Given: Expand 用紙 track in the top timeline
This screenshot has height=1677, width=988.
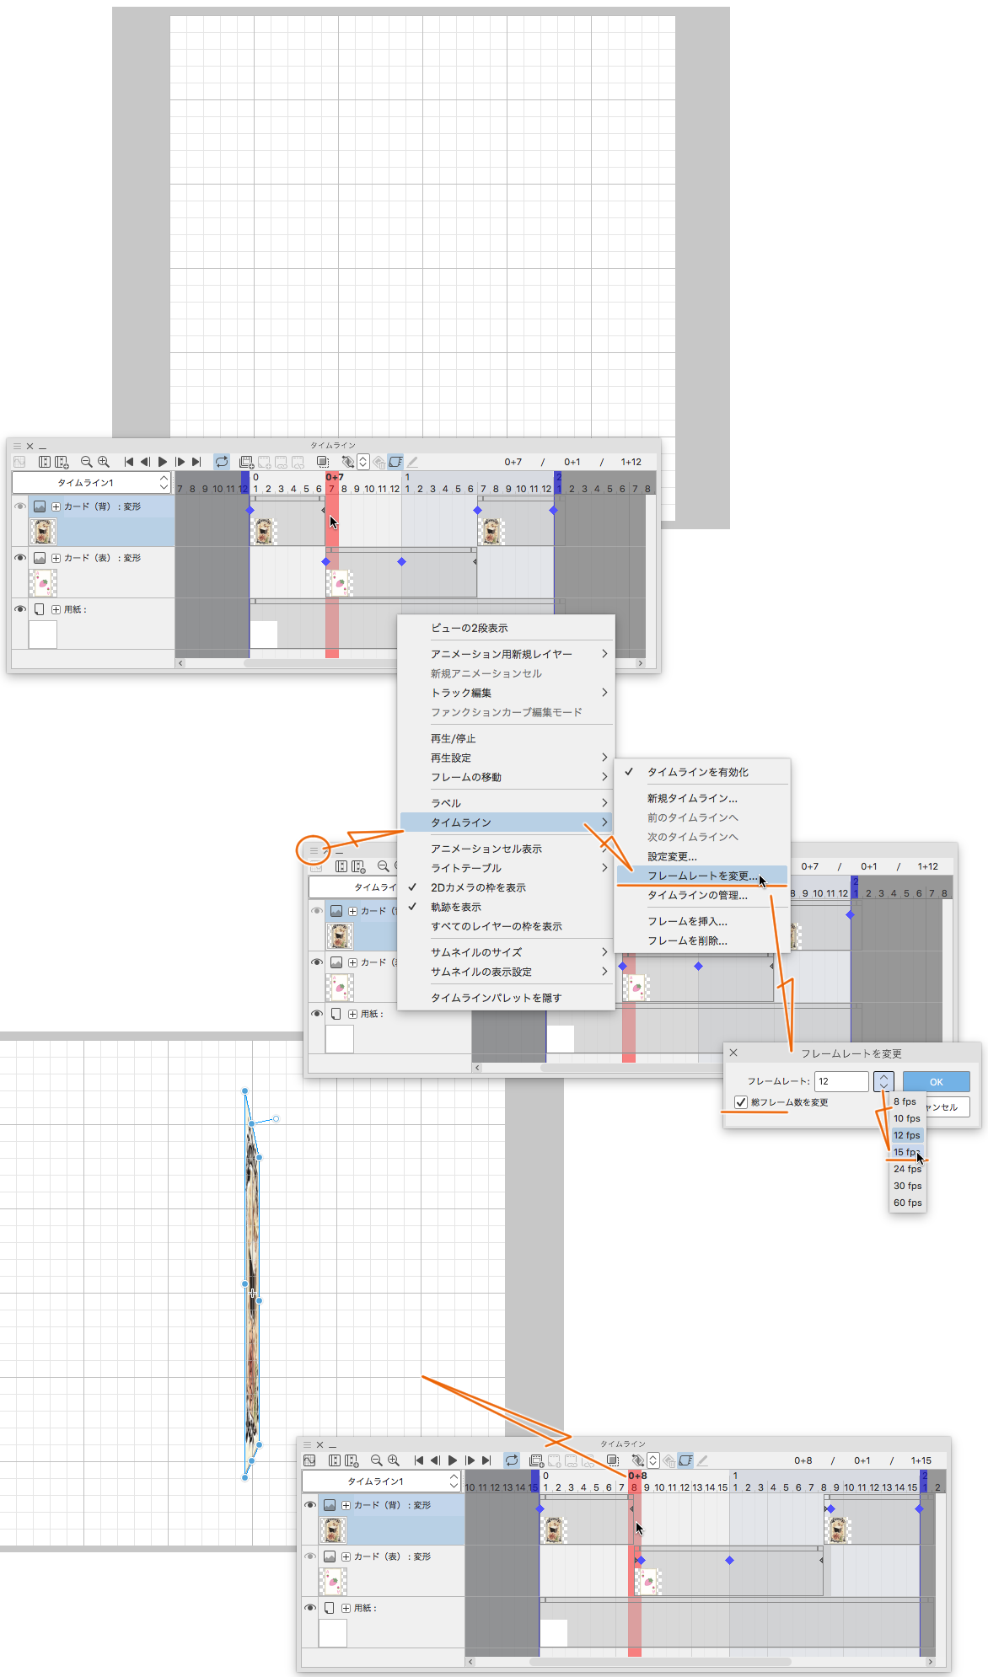Looking at the screenshot, I should [x=56, y=609].
